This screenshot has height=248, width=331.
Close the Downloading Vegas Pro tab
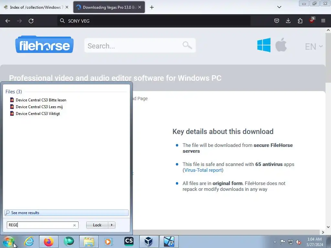click(x=140, y=7)
